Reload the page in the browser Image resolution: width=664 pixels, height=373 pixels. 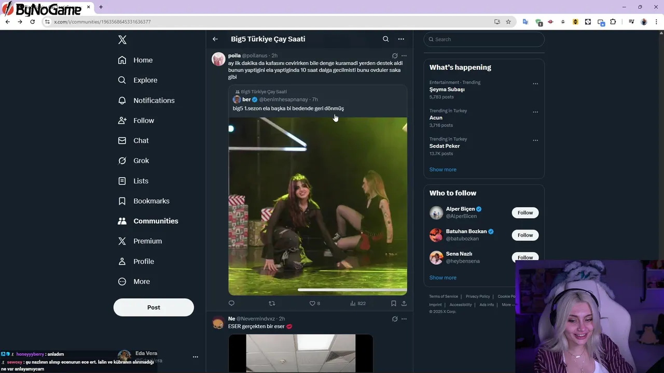32,22
